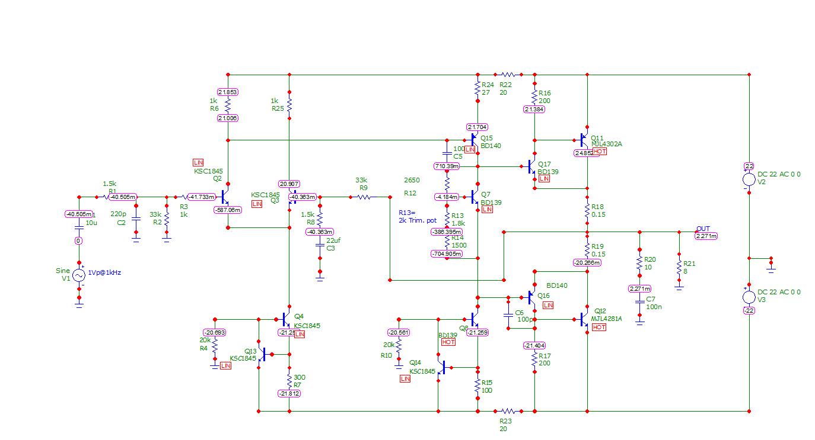Viewport: 815px width, 440px height.
Task: Click the Q13 KSC1845 transistor symbol
Action: tap(262, 355)
